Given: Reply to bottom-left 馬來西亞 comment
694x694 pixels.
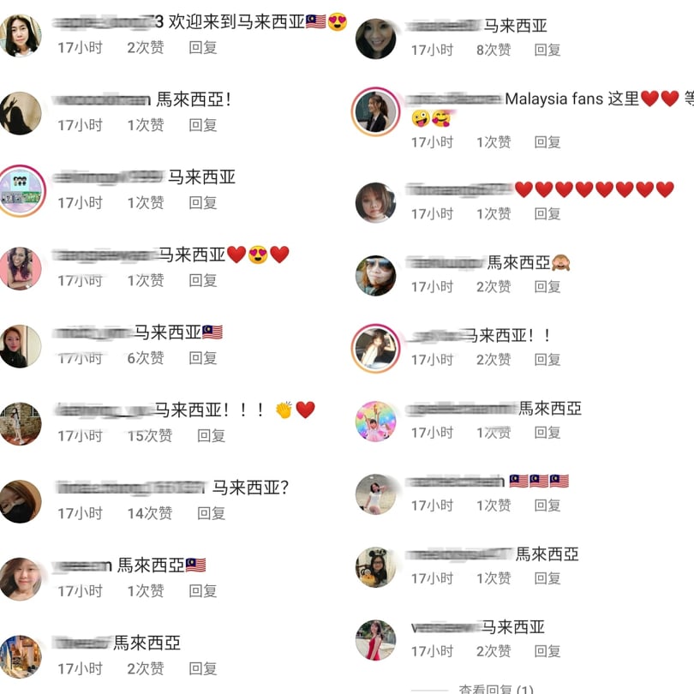Looking at the screenshot, I should coord(203,669).
